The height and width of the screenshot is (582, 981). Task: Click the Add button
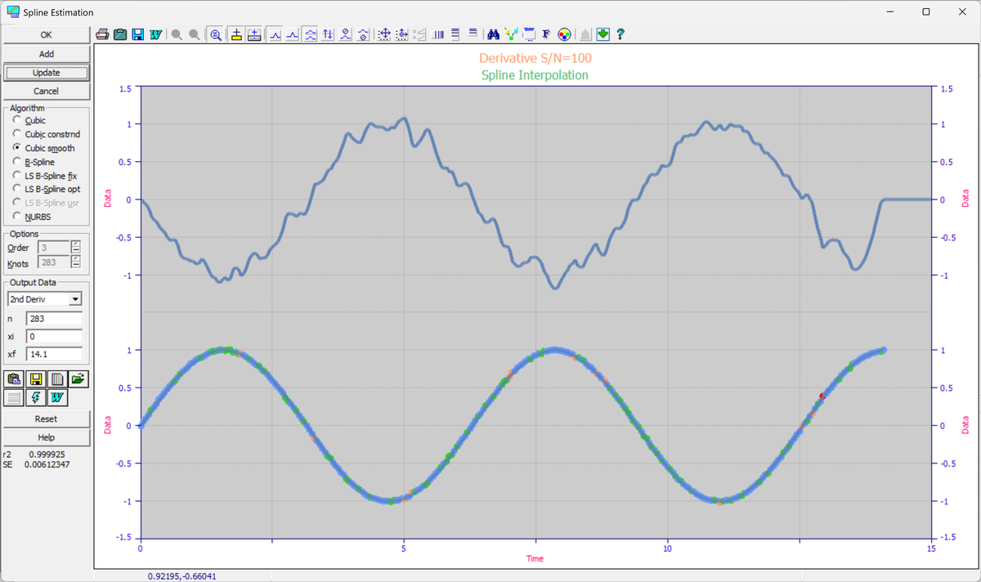click(46, 54)
